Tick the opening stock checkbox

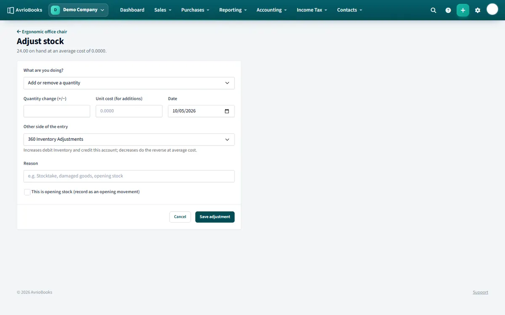(27, 192)
